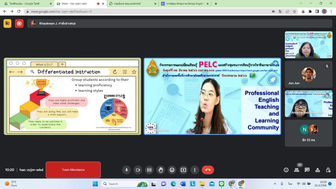Viewport: 336px width, 189px height.
Task: Go back in the browser
Action: [5, 11]
